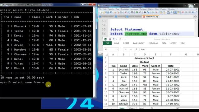Click the Excel logo icon in title bar
This screenshot has height=112, width=199.
(x=106, y=39)
